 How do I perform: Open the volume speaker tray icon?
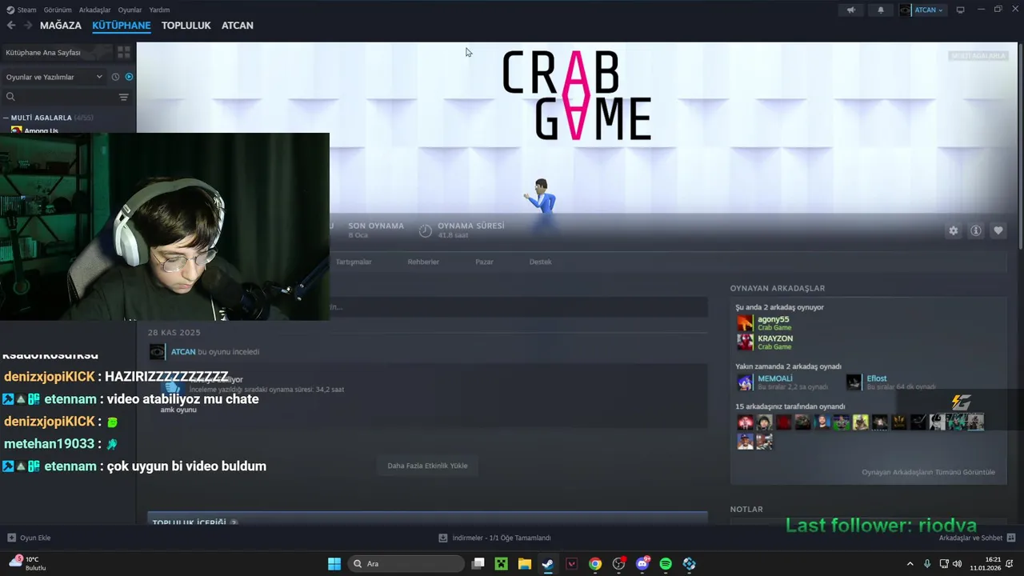coord(958,564)
